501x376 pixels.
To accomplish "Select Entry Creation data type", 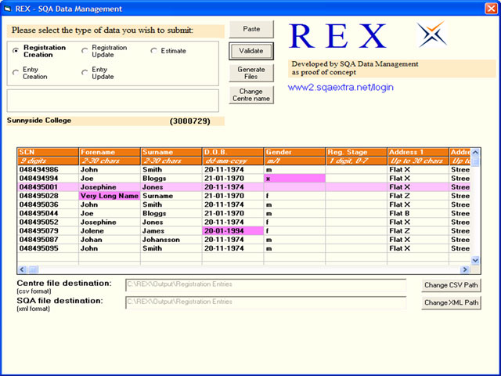I will pyautogui.click(x=16, y=73).
